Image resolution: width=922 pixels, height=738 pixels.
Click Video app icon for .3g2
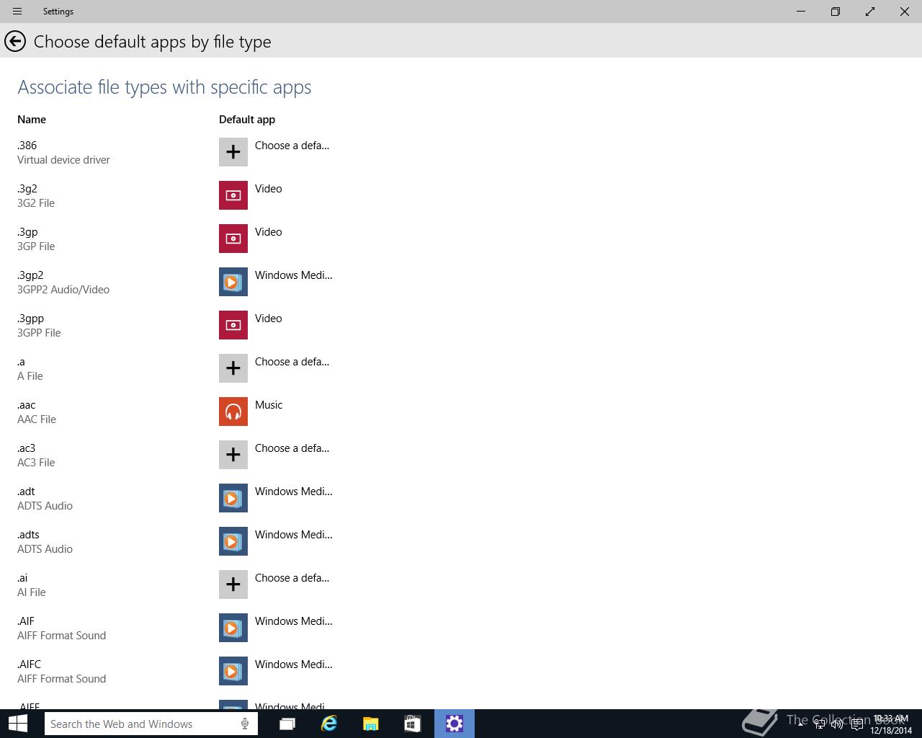click(233, 195)
